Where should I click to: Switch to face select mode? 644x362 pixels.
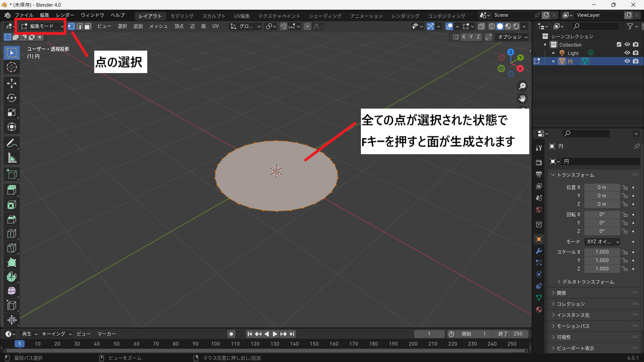coord(88,26)
